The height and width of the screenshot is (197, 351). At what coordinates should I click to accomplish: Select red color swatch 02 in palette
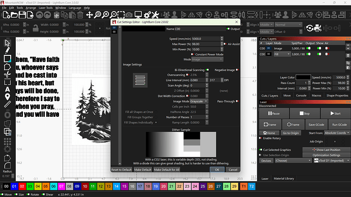(22, 186)
